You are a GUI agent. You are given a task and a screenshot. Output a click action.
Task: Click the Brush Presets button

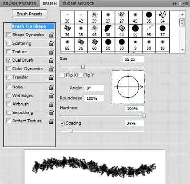[x=29, y=14]
